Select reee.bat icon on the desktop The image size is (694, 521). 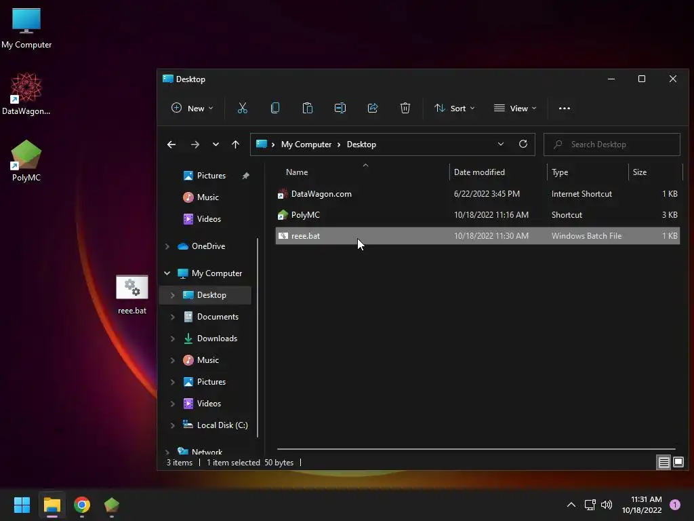coord(132,295)
